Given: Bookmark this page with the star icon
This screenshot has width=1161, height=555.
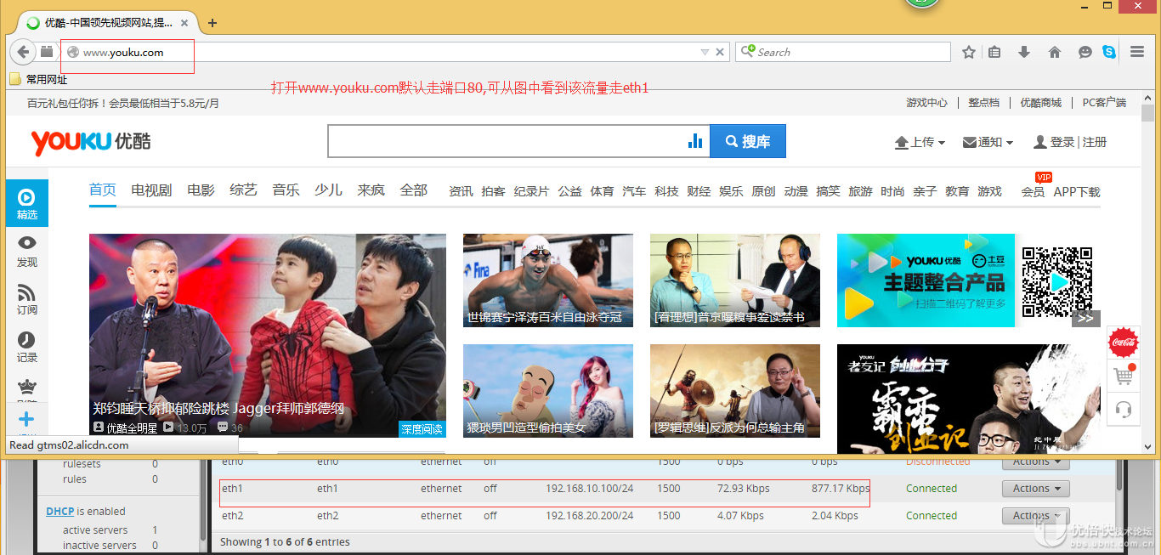Looking at the screenshot, I should click(x=969, y=52).
